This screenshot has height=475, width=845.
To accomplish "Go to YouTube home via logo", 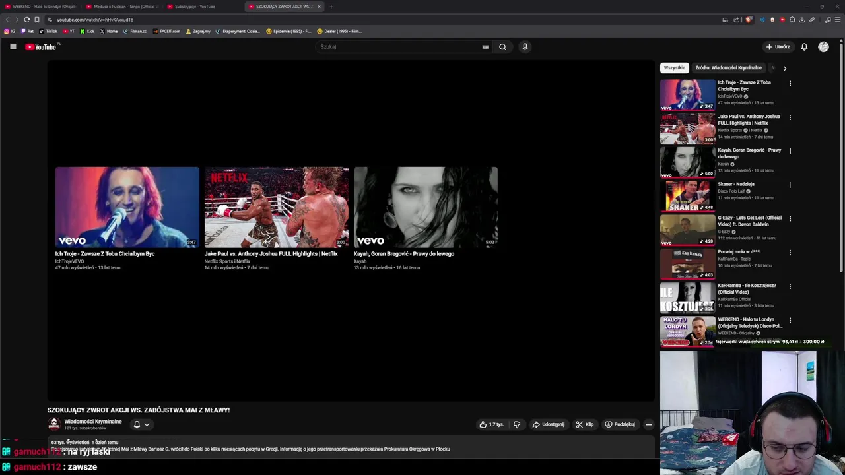I will (41, 47).
